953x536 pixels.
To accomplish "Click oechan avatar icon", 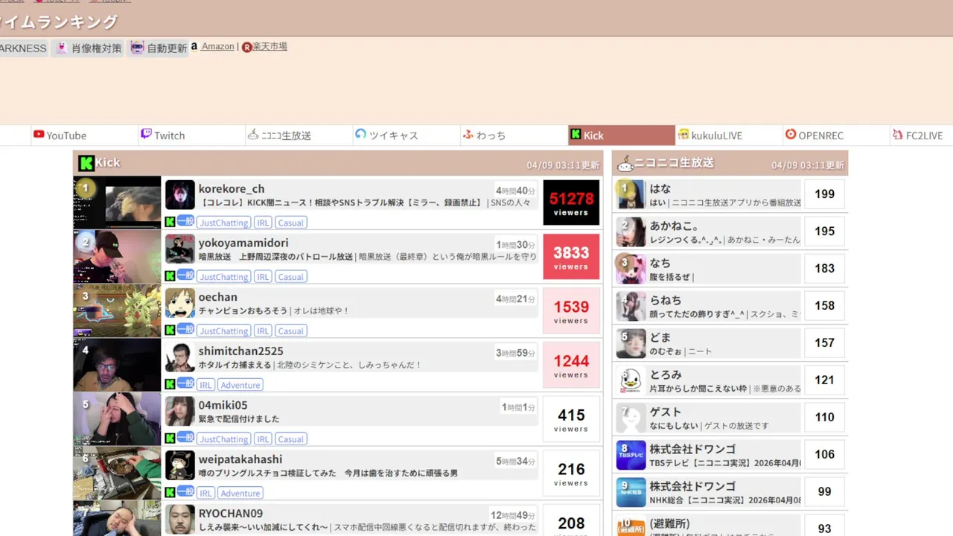I will point(180,304).
